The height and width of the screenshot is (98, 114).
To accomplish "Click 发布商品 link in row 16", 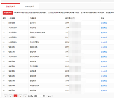I will tap(104, 23).
